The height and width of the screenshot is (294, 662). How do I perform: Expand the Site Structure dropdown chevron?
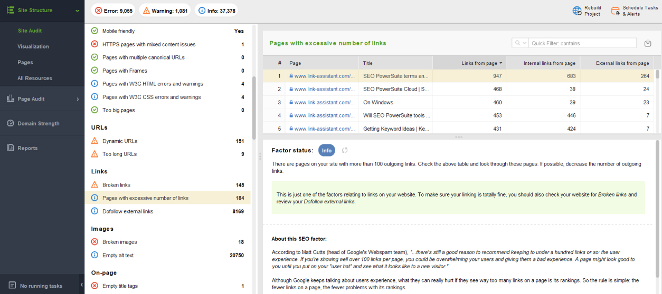pyautogui.click(x=77, y=11)
